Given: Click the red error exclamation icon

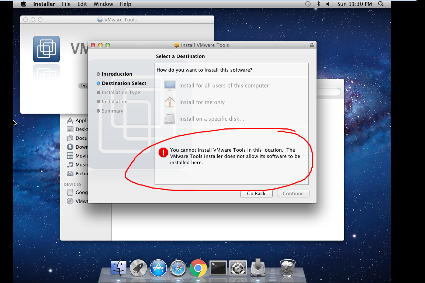Looking at the screenshot, I should (163, 152).
